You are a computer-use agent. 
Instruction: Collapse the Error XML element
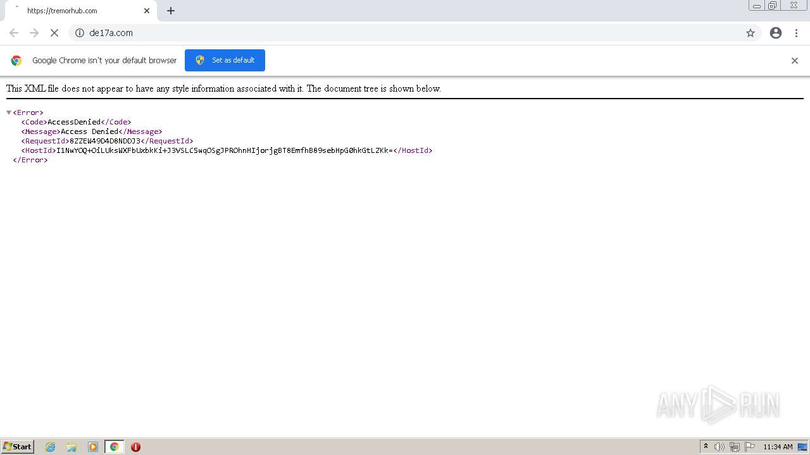coord(8,112)
